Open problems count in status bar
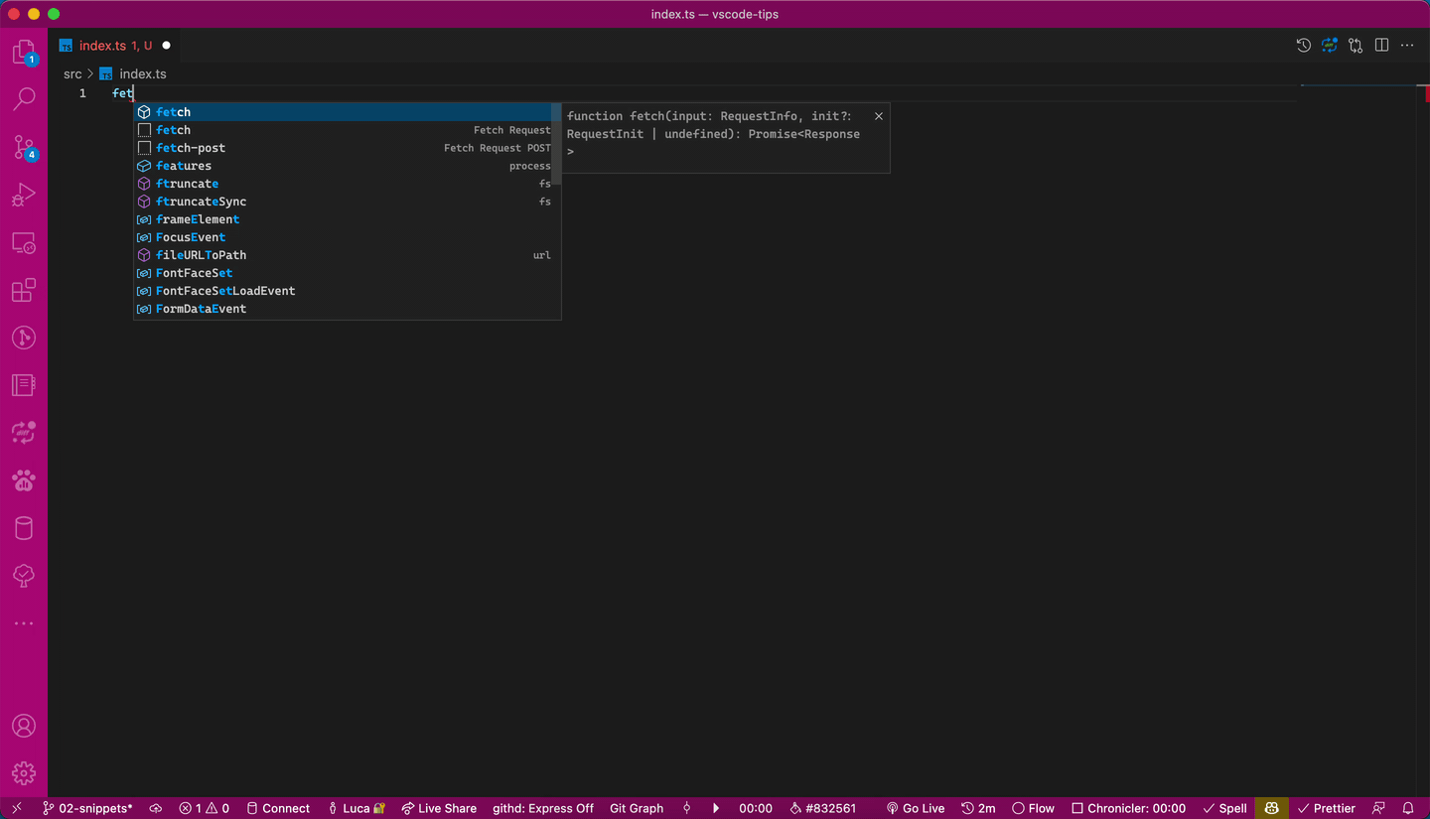The width and height of the screenshot is (1430, 819). click(x=204, y=808)
